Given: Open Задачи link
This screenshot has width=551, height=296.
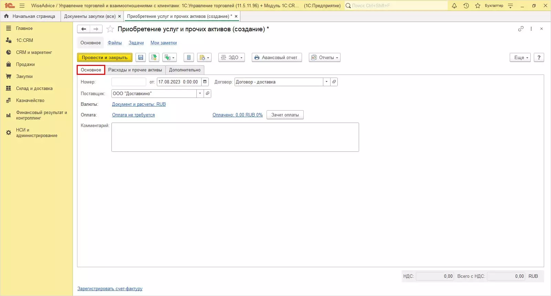Looking at the screenshot, I should (x=136, y=43).
